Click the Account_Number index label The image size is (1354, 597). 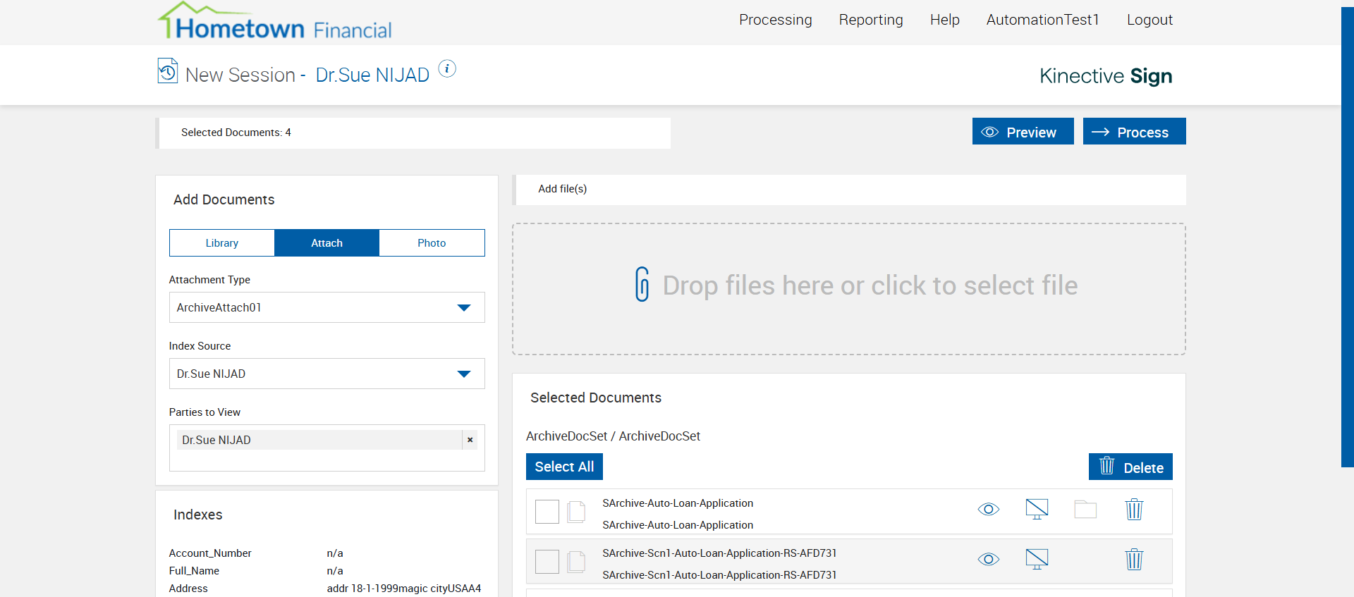click(210, 553)
